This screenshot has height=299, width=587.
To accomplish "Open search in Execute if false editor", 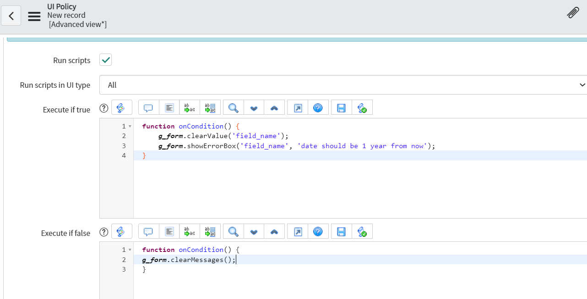I will 234,231.
